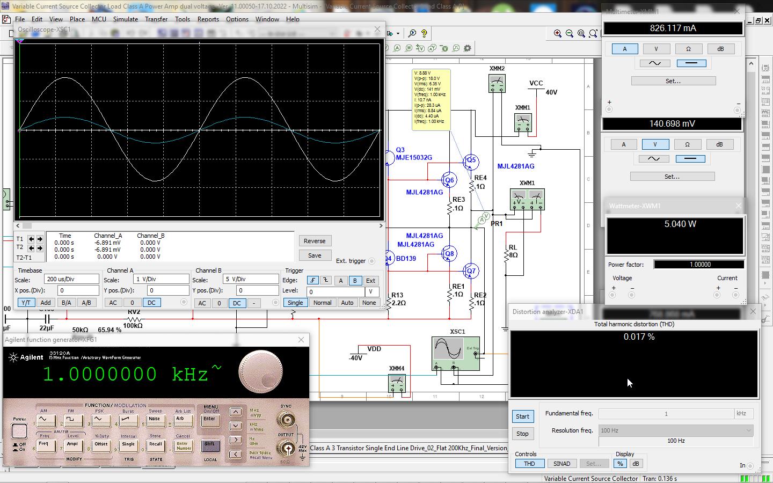This screenshot has height=483, width=773.
Task: Toggle the Y/T timebase mode button
Action: coord(26,302)
